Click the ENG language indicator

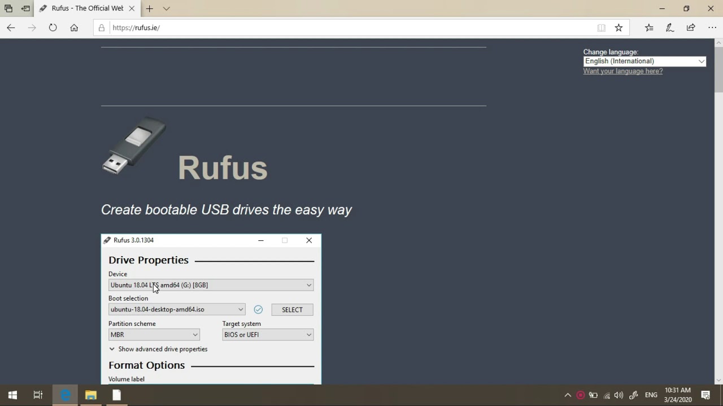(651, 395)
